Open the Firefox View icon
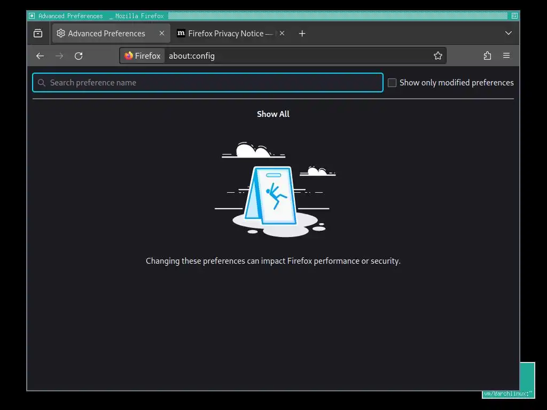Image resolution: width=547 pixels, height=410 pixels. click(x=38, y=34)
